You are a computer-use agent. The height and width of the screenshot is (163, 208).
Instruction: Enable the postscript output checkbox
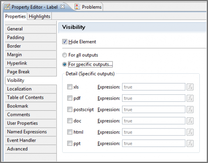click(69, 109)
